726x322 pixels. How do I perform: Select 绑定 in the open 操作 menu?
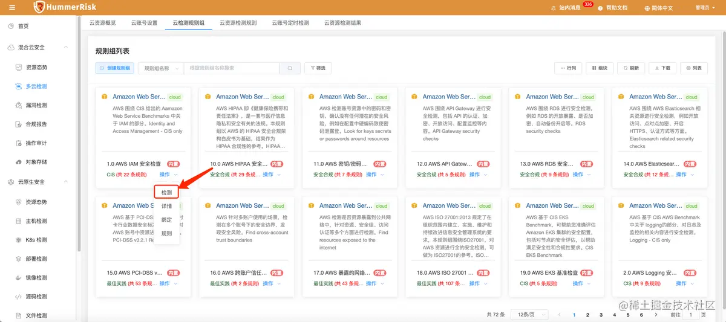166,220
